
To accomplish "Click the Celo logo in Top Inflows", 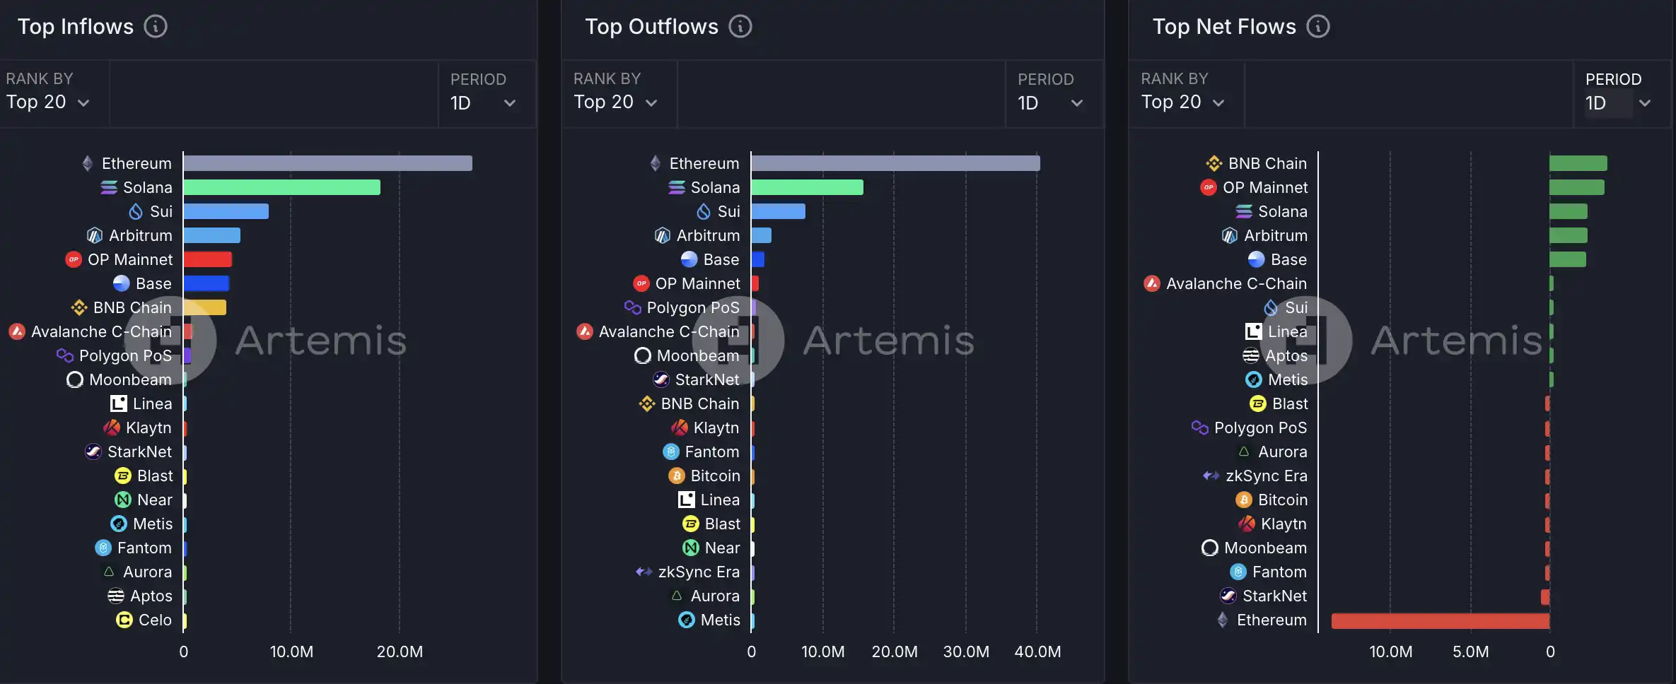I will click(x=124, y=620).
